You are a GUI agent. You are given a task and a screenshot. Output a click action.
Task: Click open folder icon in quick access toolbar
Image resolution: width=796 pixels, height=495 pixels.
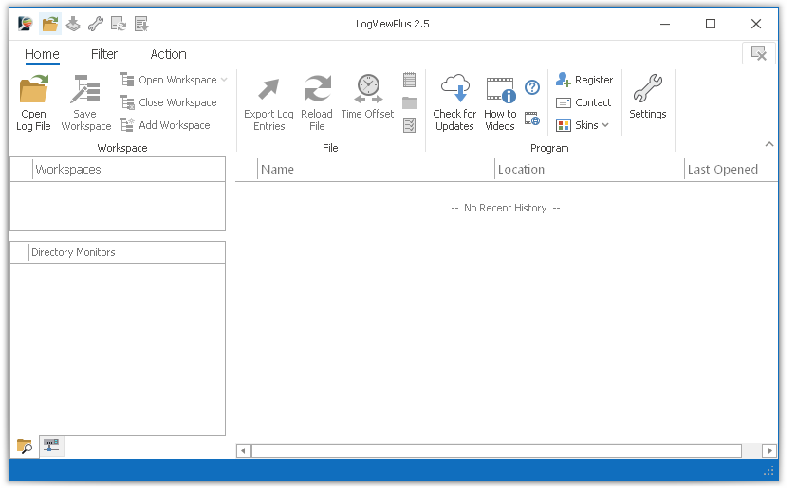click(x=50, y=24)
